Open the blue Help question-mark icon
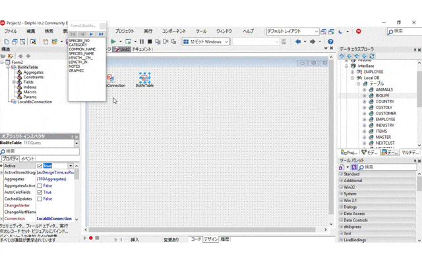Screen dimensions: 422x263 (330, 41)
